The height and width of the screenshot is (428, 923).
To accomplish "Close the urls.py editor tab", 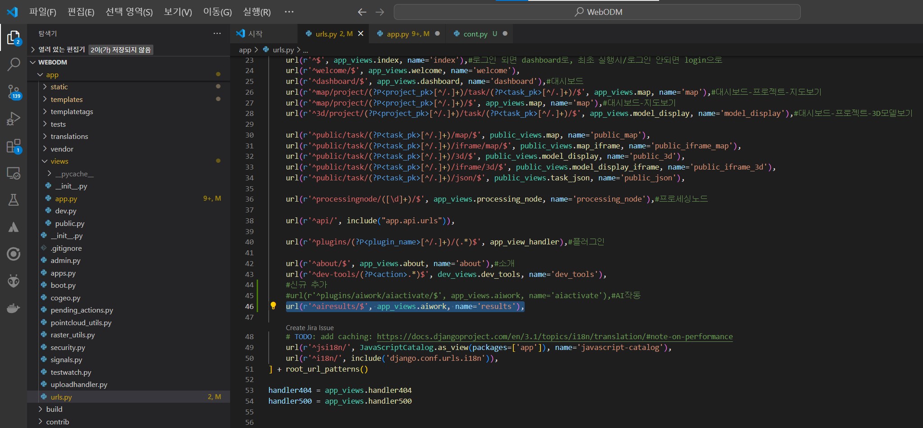I will point(360,33).
